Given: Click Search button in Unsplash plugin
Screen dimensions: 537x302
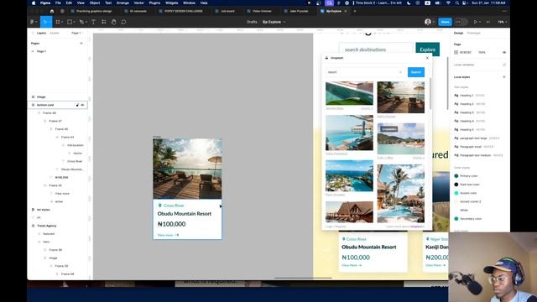Looking at the screenshot, I should click(x=416, y=72).
